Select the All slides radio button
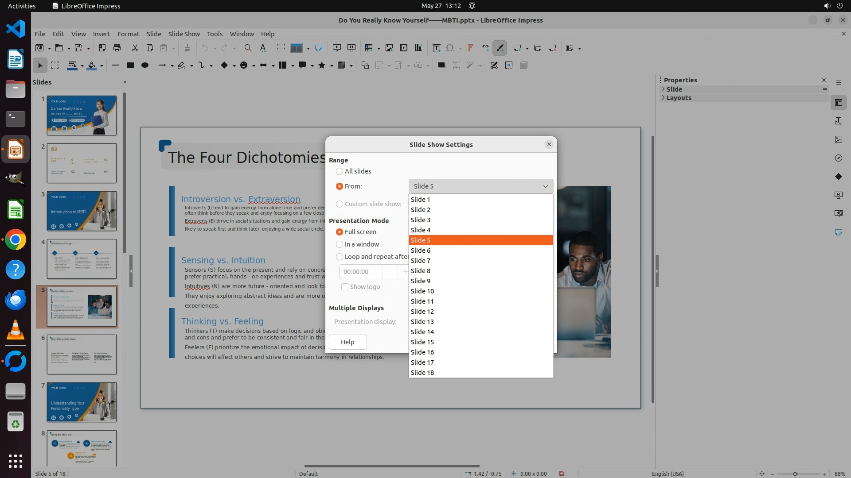Image resolution: width=851 pixels, height=478 pixels. (340, 171)
